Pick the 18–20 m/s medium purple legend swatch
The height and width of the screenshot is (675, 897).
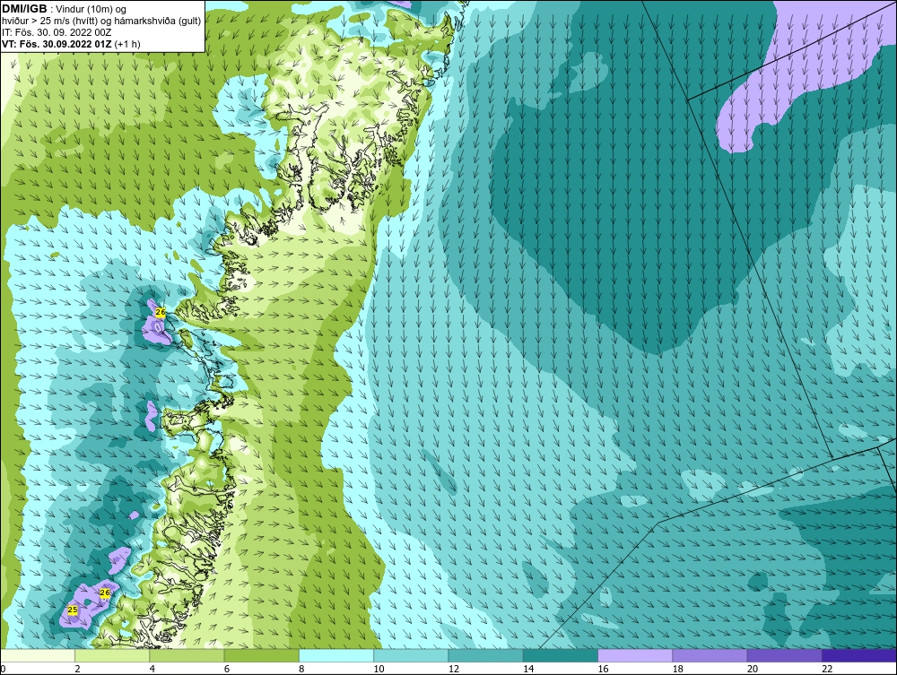[710, 655]
